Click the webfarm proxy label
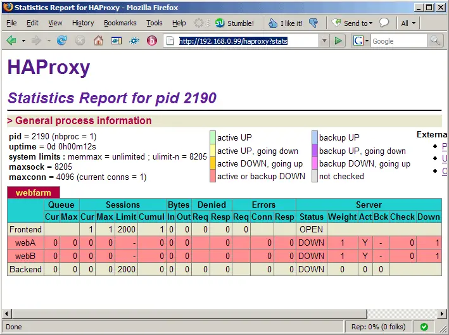449x335 pixels. (34, 193)
